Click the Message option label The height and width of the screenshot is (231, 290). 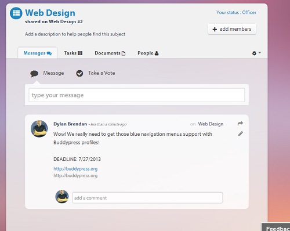pyautogui.click(x=53, y=73)
